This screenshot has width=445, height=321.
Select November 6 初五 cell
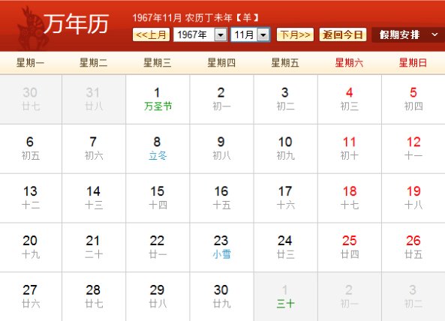31,148
